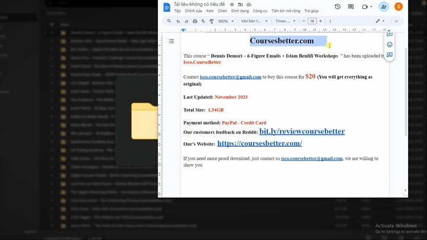
Task: Open the zoom 100% dropdown
Action: [225, 21]
